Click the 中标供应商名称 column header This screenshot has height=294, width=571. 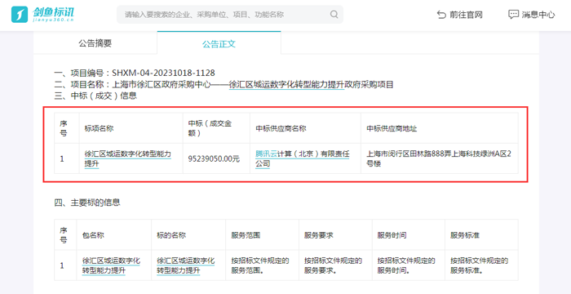click(281, 128)
